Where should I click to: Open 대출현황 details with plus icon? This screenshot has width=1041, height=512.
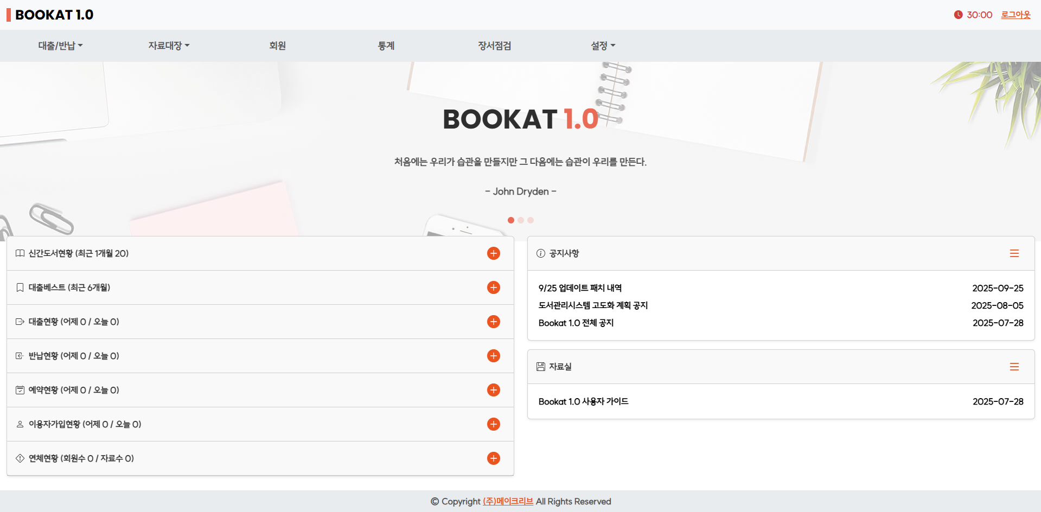click(x=493, y=322)
